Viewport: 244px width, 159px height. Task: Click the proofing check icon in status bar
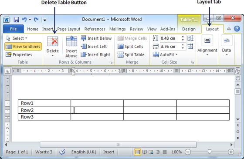(x=62, y=152)
